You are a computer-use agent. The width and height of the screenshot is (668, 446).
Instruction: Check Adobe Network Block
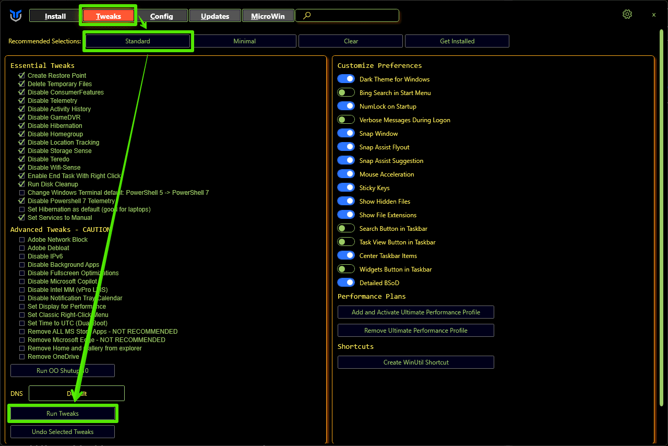22,240
